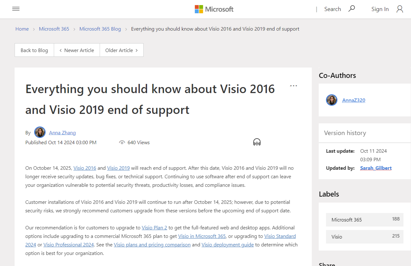Click the search magnifier icon
411x266 pixels.
point(352,9)
